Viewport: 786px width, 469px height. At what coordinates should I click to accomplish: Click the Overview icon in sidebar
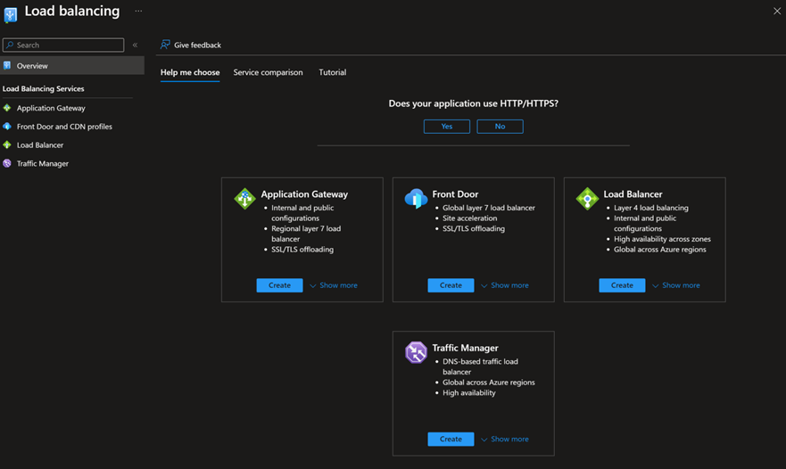7,66
